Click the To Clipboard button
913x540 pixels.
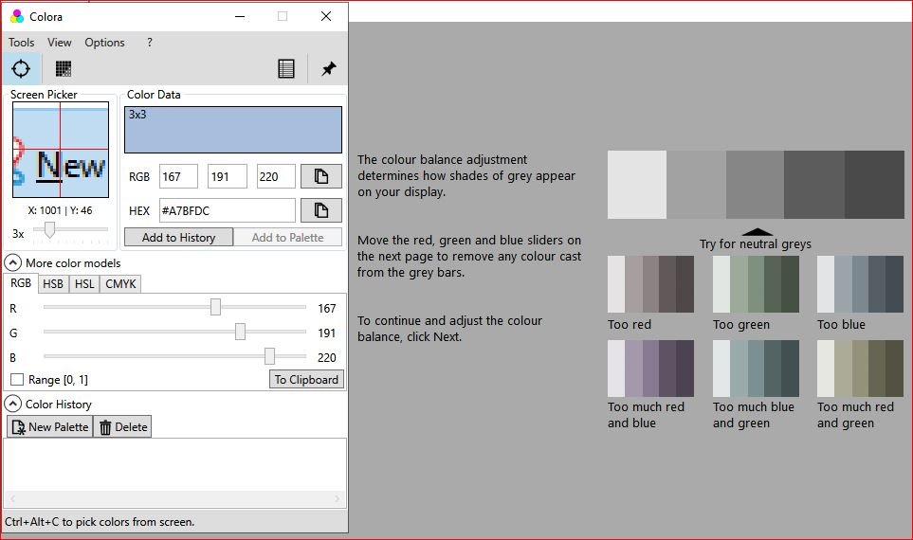click(x=306, y=379)
